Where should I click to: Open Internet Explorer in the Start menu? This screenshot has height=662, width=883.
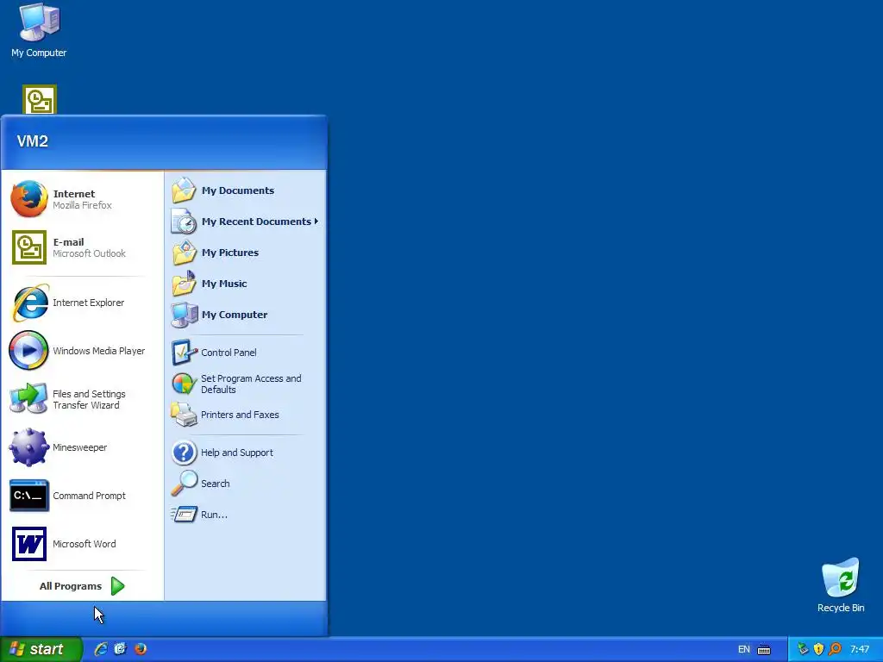click(82, 303)
